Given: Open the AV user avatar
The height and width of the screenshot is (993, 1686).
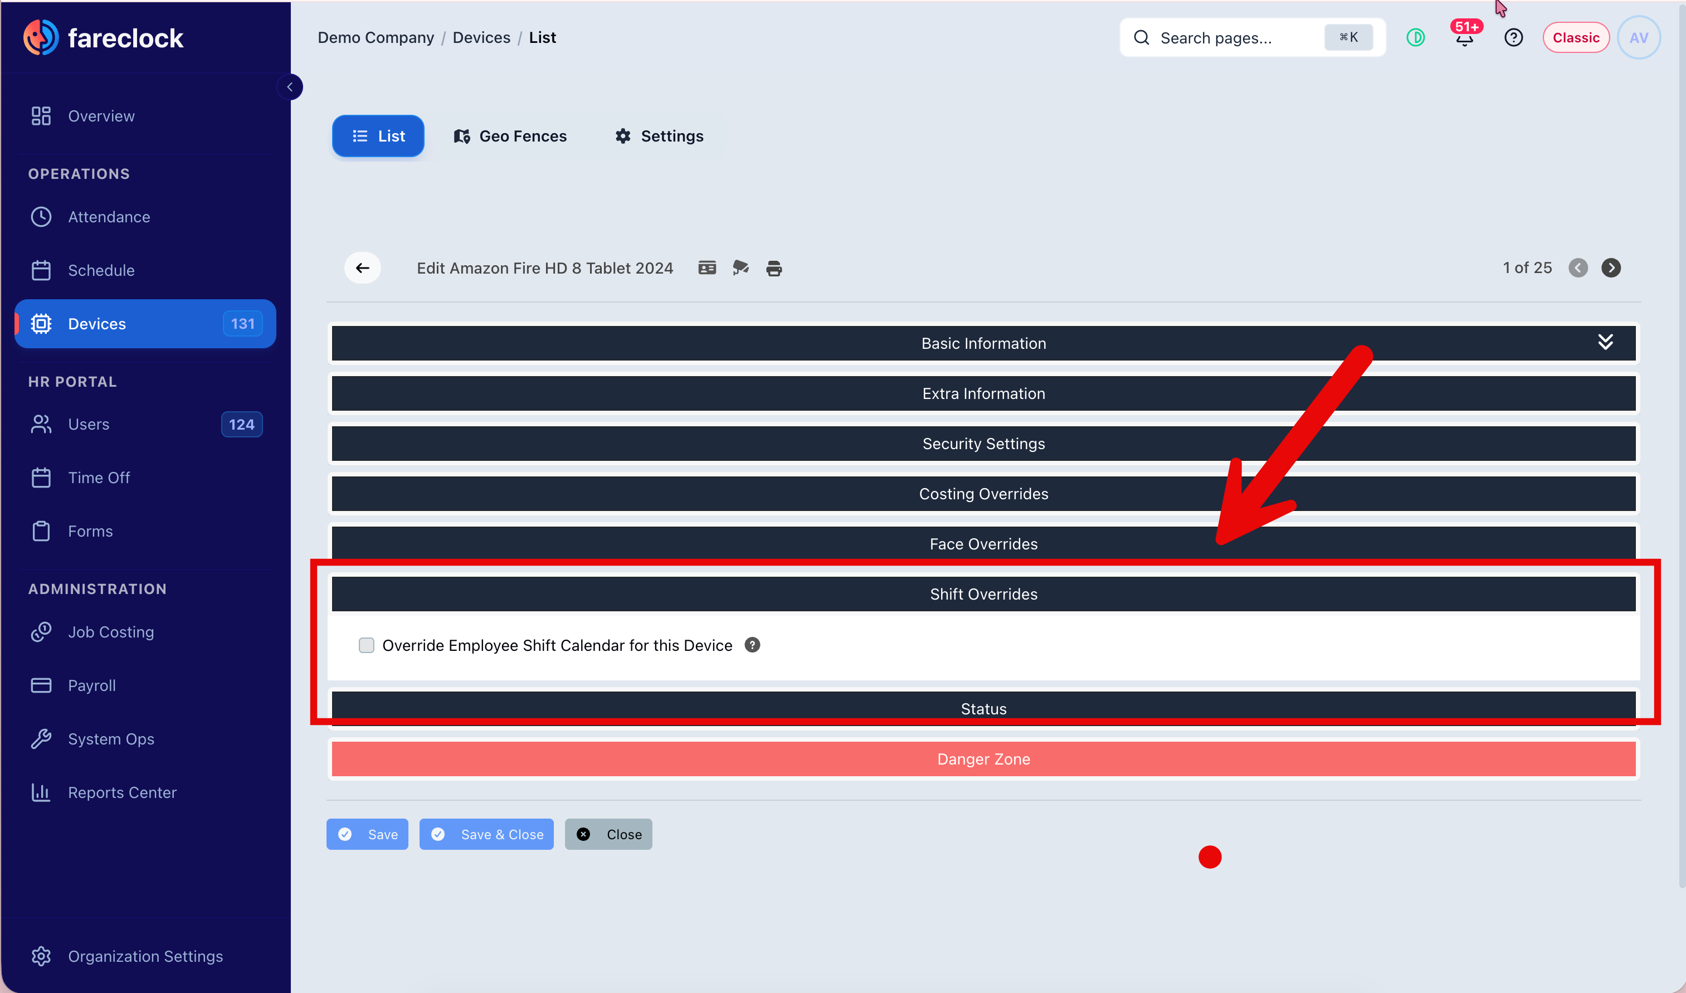Looking at the screenshot, I should 1639,37.
